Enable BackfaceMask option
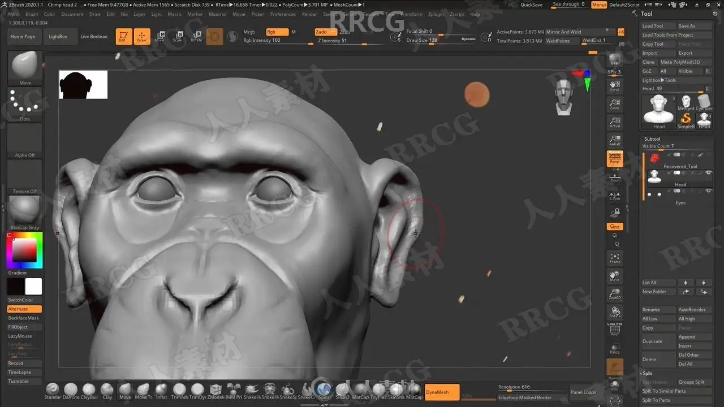The image size is (724, 407). 24,318
